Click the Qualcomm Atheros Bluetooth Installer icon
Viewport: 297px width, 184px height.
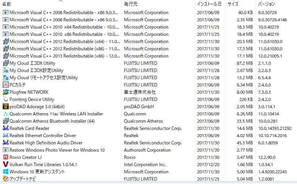click(x=6, y=121)
